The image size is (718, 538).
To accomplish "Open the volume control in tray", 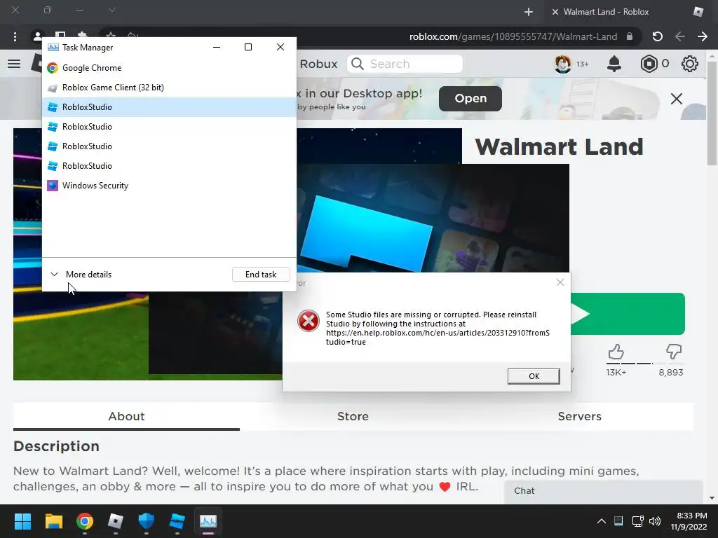I will pos(655,521).
